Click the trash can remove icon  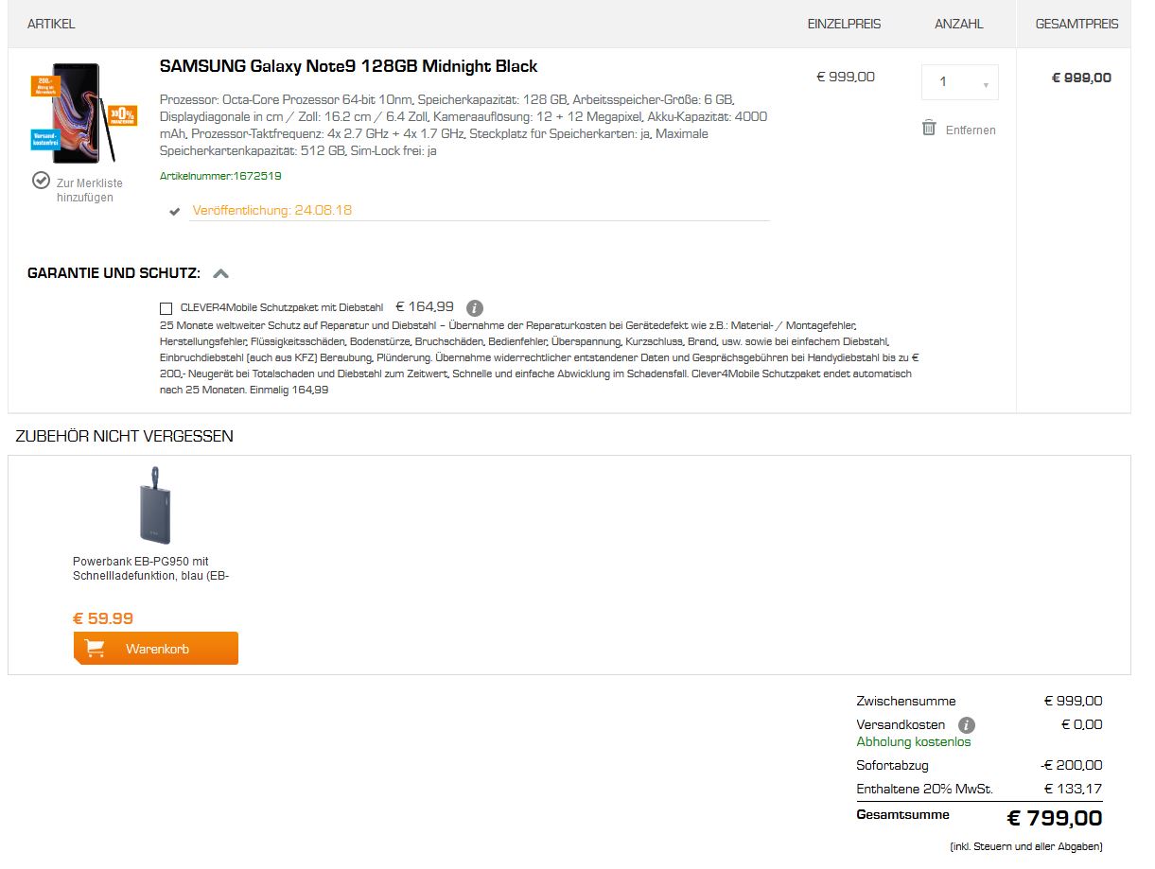coord(929,128)
